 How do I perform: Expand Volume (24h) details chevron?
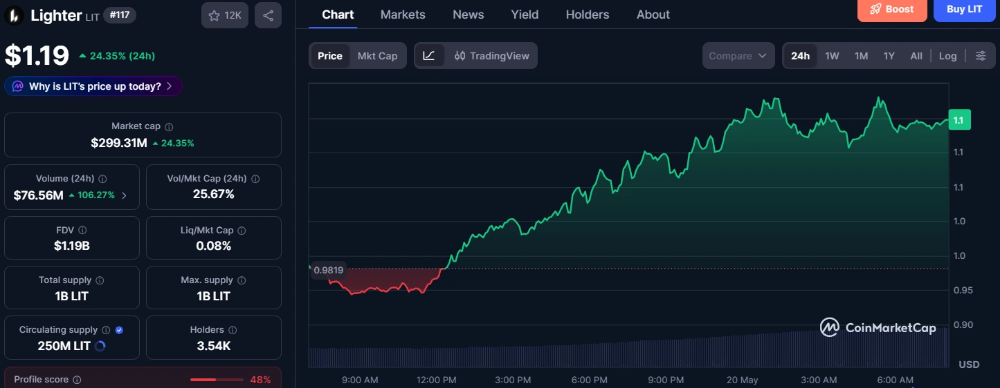(x=125, y=195)
